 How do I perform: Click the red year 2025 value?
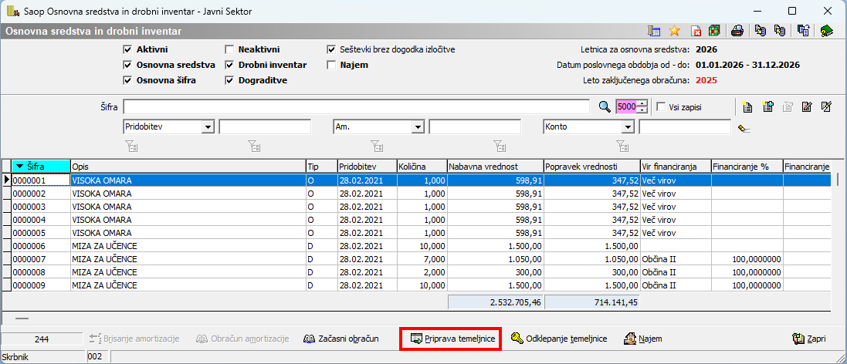(706, 80)
